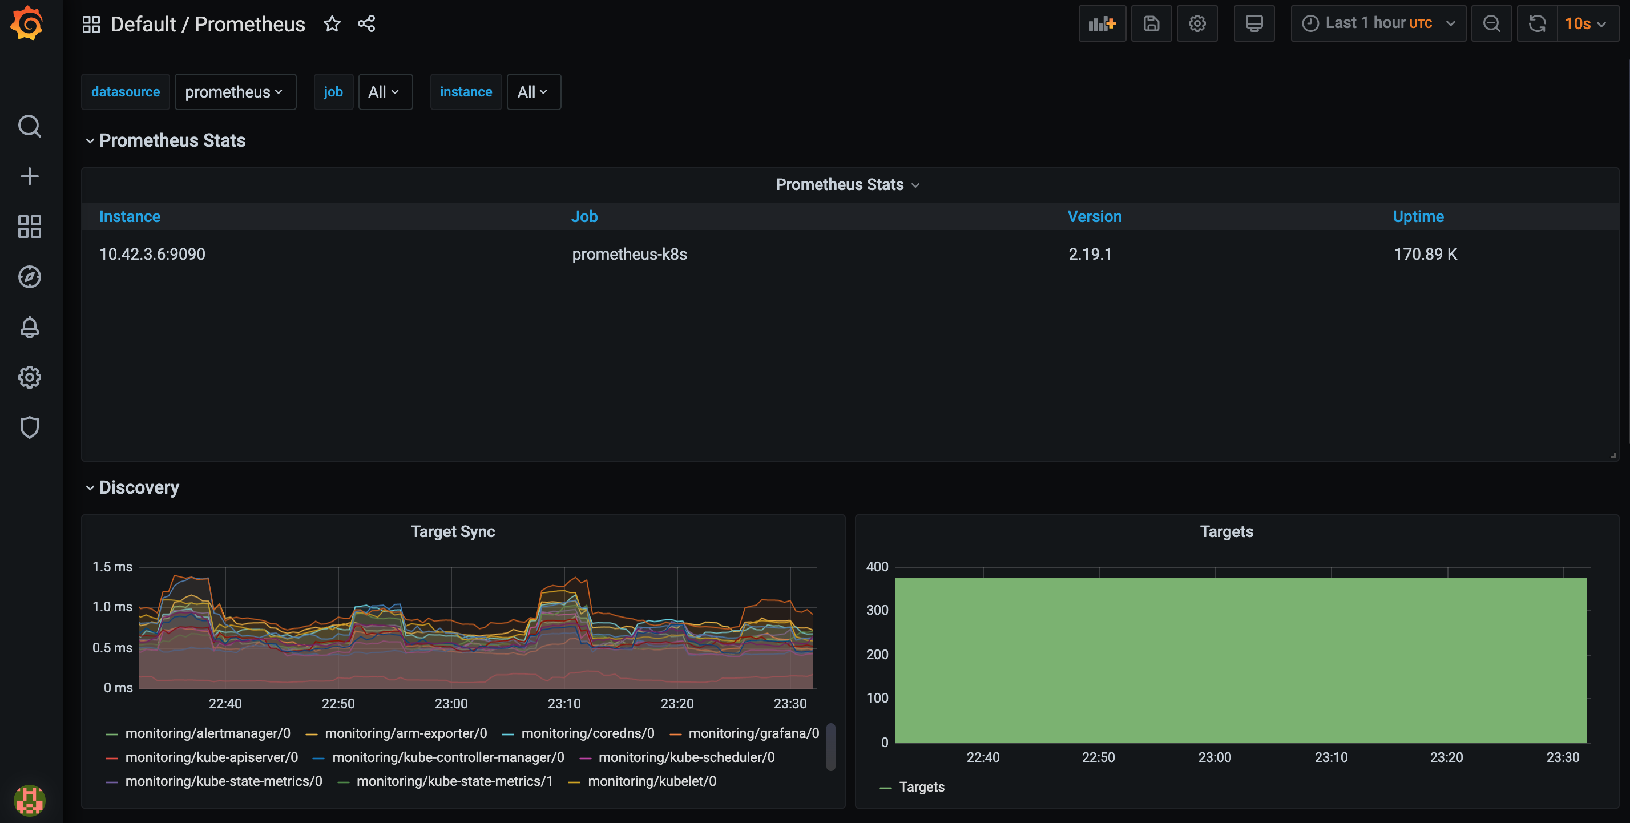Sort table by the Uptime column

tap(1417, 216)
